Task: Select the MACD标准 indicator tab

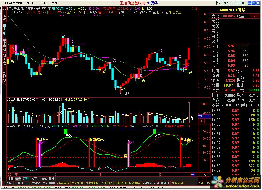Action: (48, 179)
